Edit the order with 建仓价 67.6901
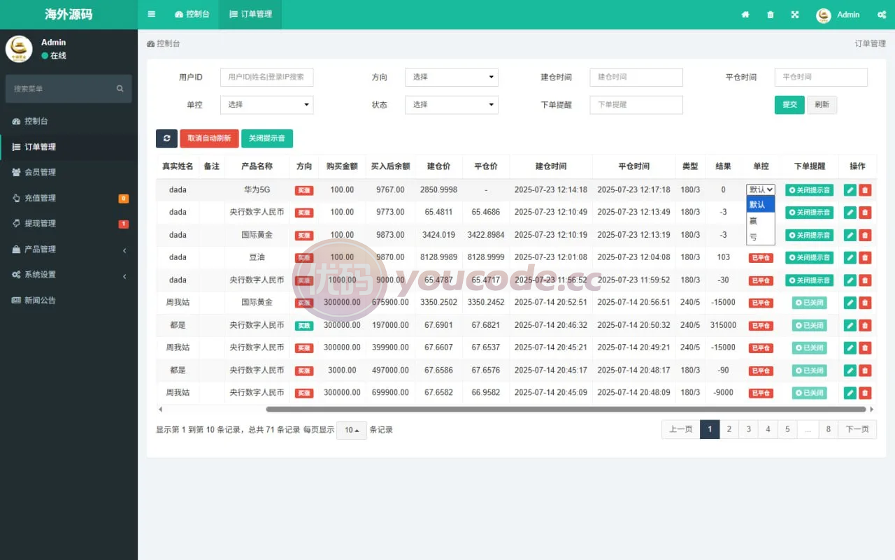Screen dimensions: 895x560 coord(850,325)
